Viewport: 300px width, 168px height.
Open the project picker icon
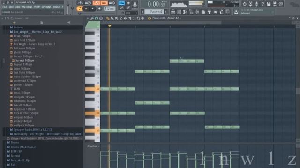[x=203, y=12]
